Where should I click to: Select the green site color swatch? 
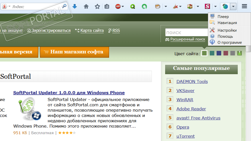204,53
